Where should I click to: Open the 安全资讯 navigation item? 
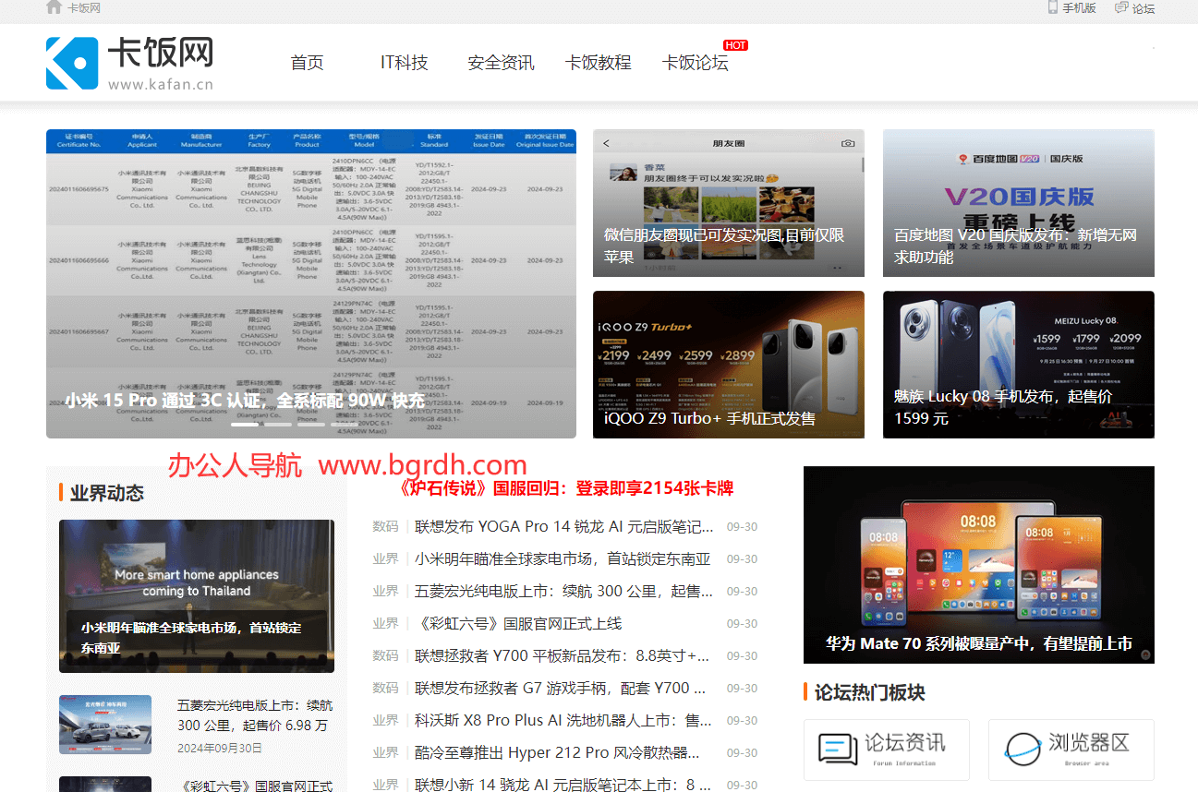[x=501, y=63]
